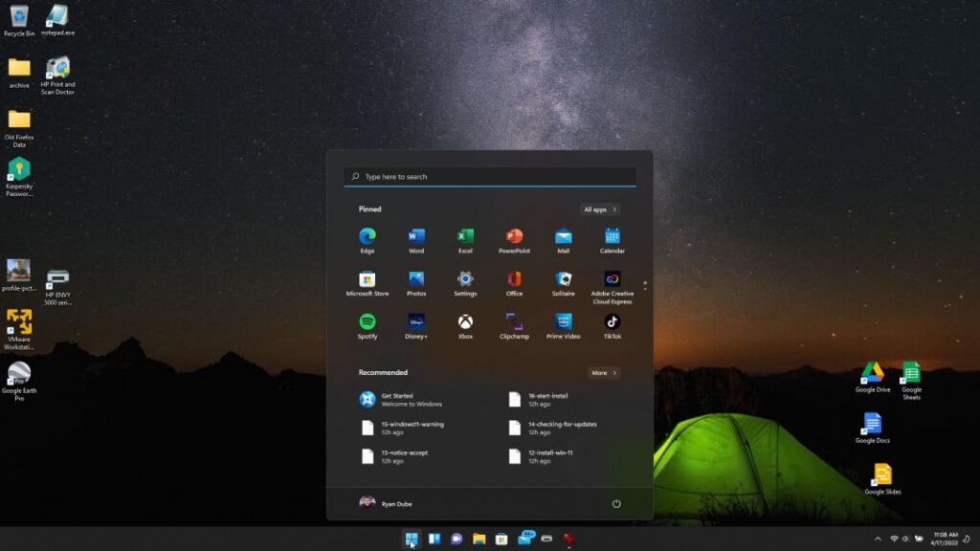Launch the Photos app

pyautogui.click(x=416, y=283)
